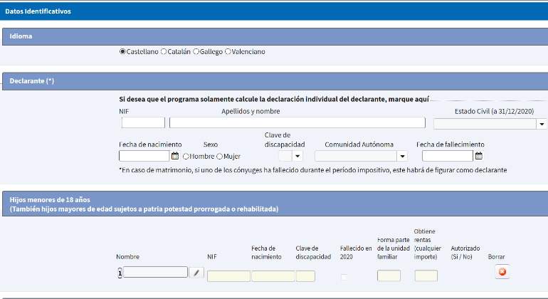Choose Mujer as sex

tap(219, 157)
